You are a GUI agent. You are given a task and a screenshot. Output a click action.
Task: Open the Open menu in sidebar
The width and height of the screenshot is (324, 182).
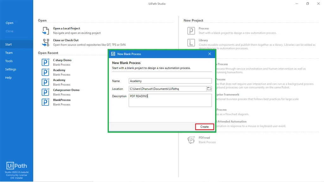tap(9, 23)
